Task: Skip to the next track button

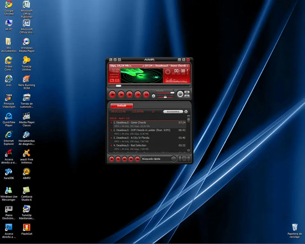Action: click(x=146, y=94)
